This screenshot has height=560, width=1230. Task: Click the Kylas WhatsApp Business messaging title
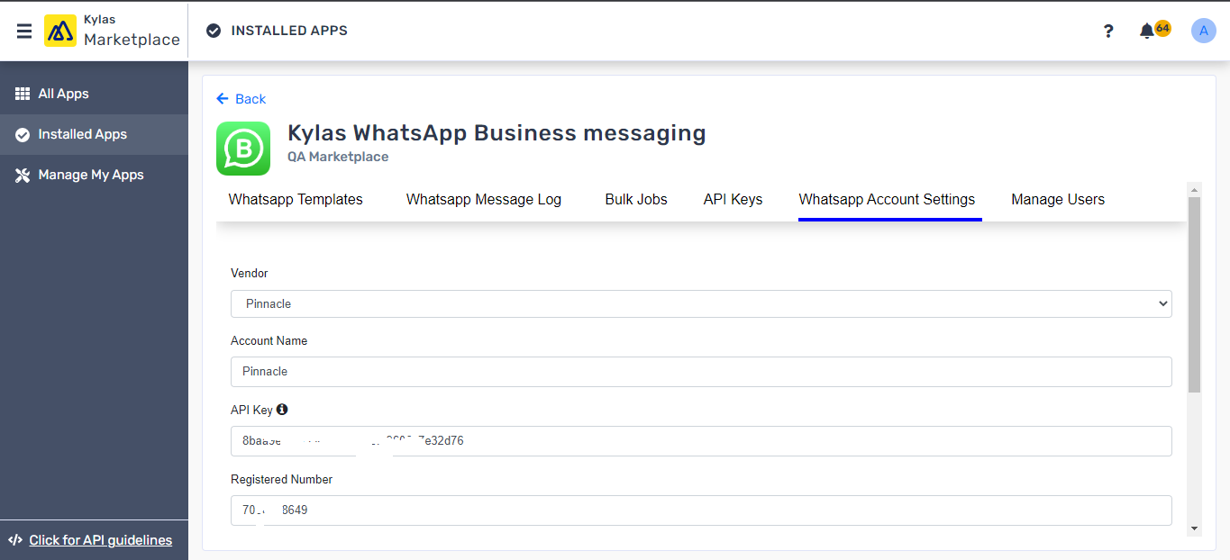497,133
